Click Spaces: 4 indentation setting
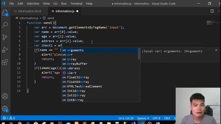 click(x=143, y=118)
